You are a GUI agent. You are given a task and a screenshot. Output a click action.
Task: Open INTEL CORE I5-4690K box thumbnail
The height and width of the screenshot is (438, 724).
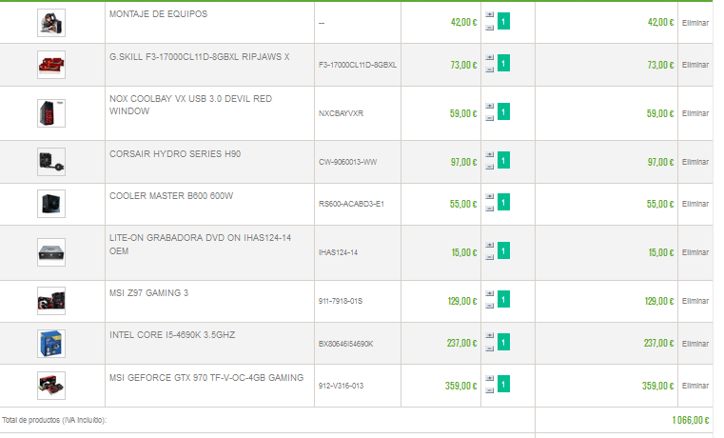coord(51,344)
